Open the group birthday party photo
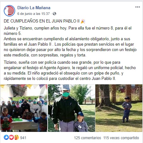Viewport: 143px width, 143px height. pyautogui.click(x=24, y=108)
